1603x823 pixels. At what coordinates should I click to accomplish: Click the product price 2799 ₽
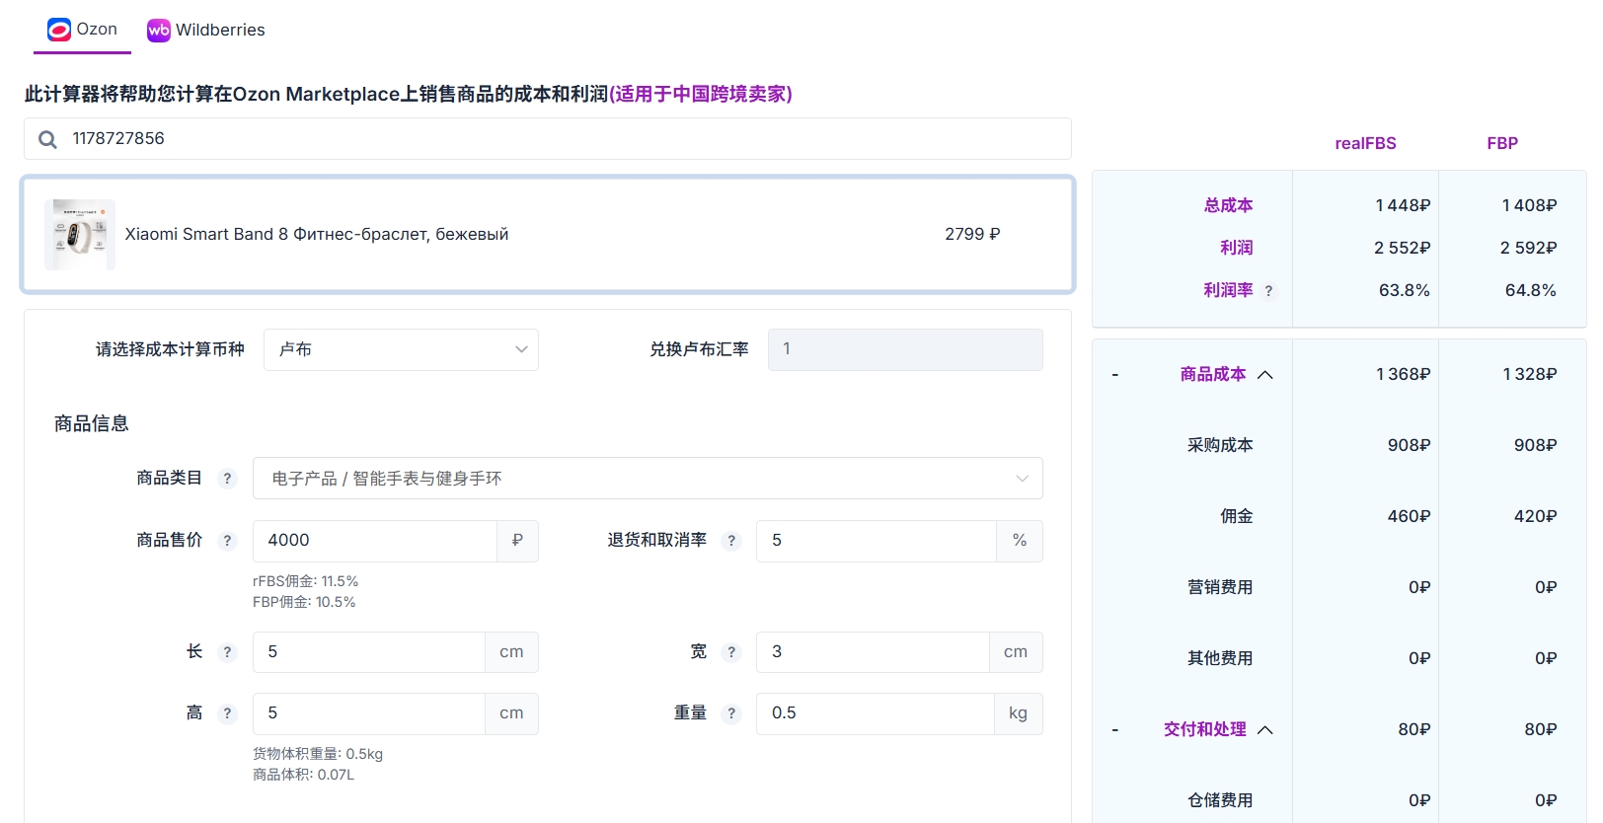tap(972, 235)
